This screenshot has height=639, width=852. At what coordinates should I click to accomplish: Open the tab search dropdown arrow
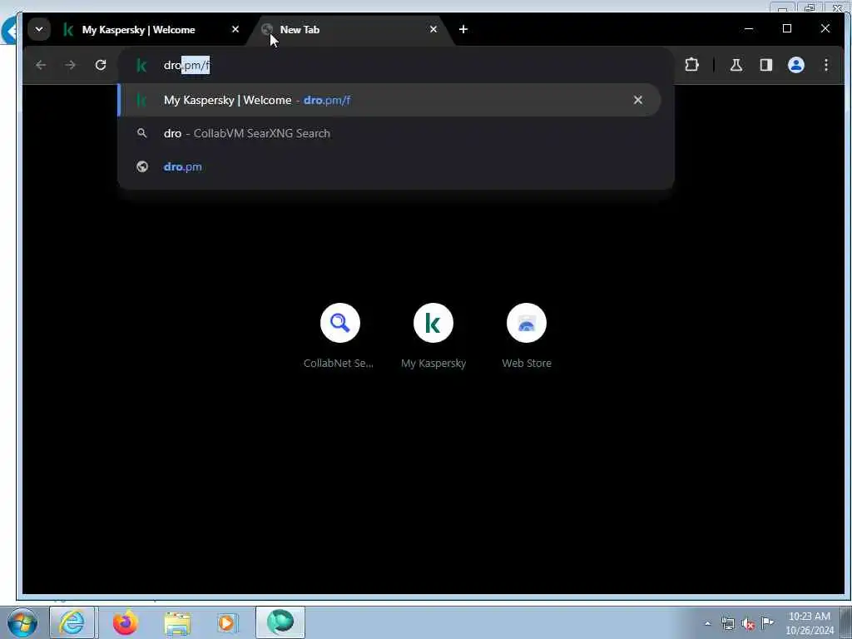click(39, 29)
